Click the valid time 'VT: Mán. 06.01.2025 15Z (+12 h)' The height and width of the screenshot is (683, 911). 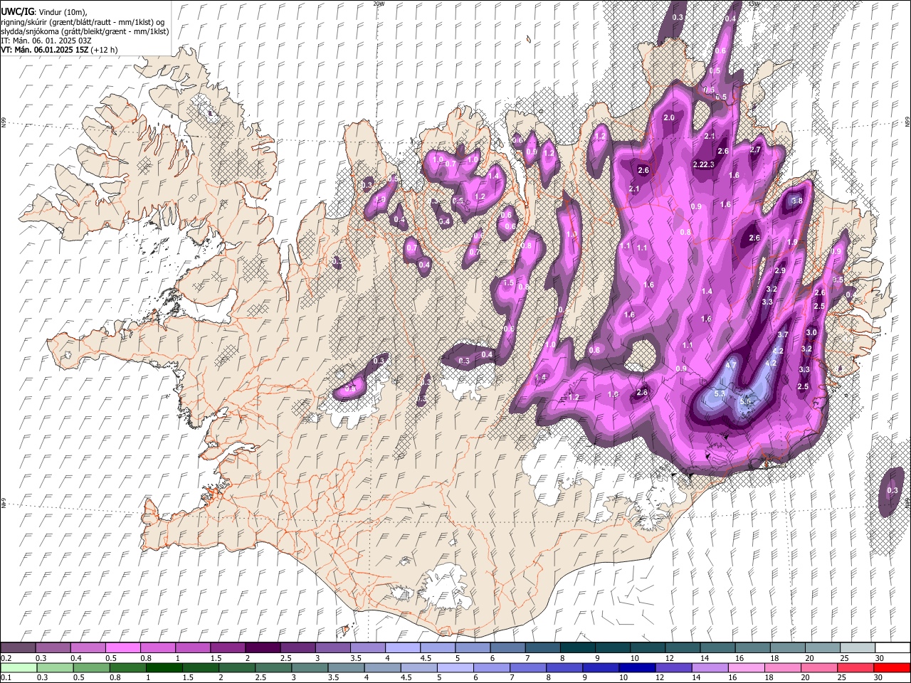59,50
